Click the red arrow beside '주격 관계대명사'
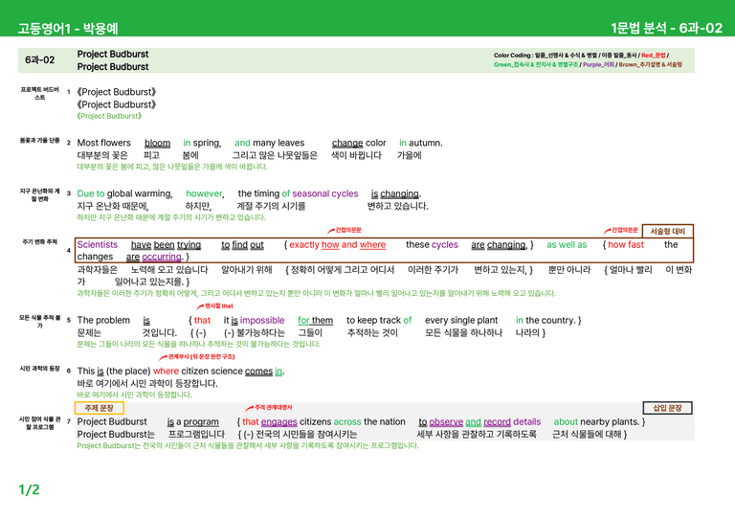Image resolution: width=735 pixels, height=520 pixels. tap(250, 408)
